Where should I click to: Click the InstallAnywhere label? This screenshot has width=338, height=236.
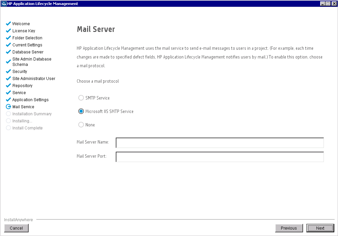(18, 220)
